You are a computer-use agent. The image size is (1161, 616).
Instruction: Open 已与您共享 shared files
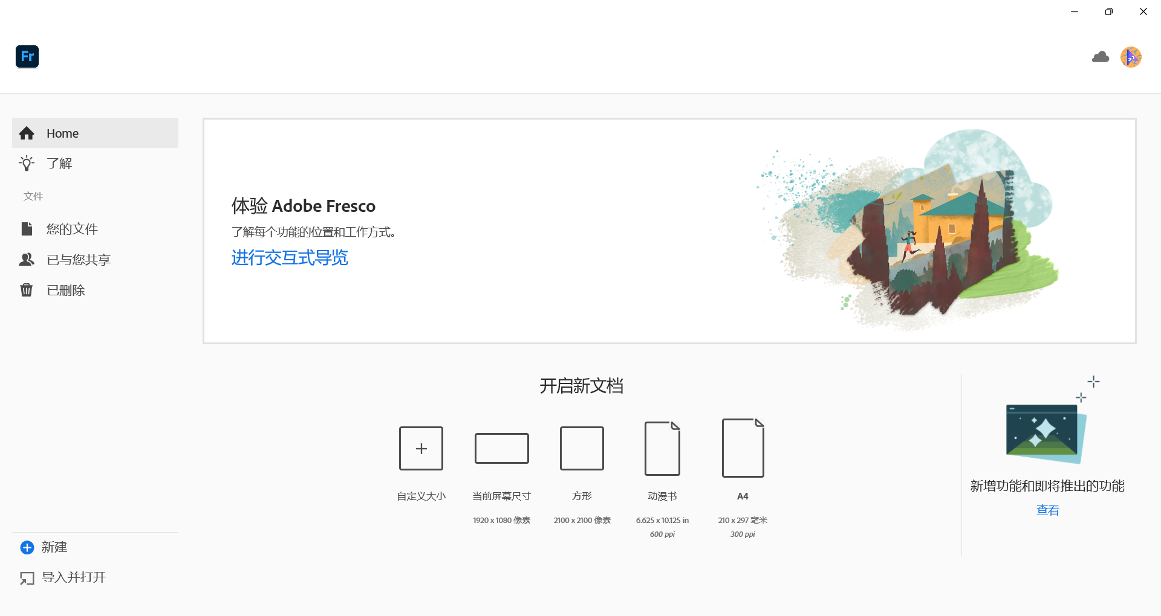[95, 260]
